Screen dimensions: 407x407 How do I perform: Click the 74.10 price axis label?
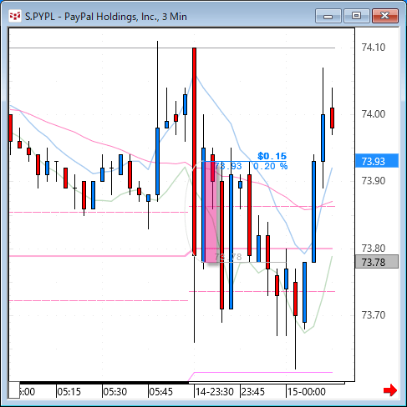[374, 48]
